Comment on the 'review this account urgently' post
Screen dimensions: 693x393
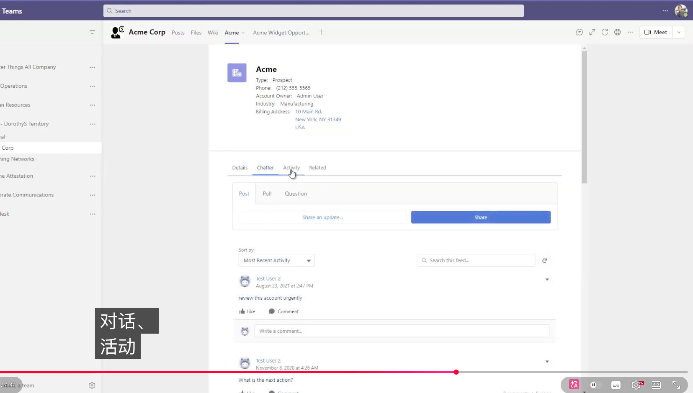point(283,311)
